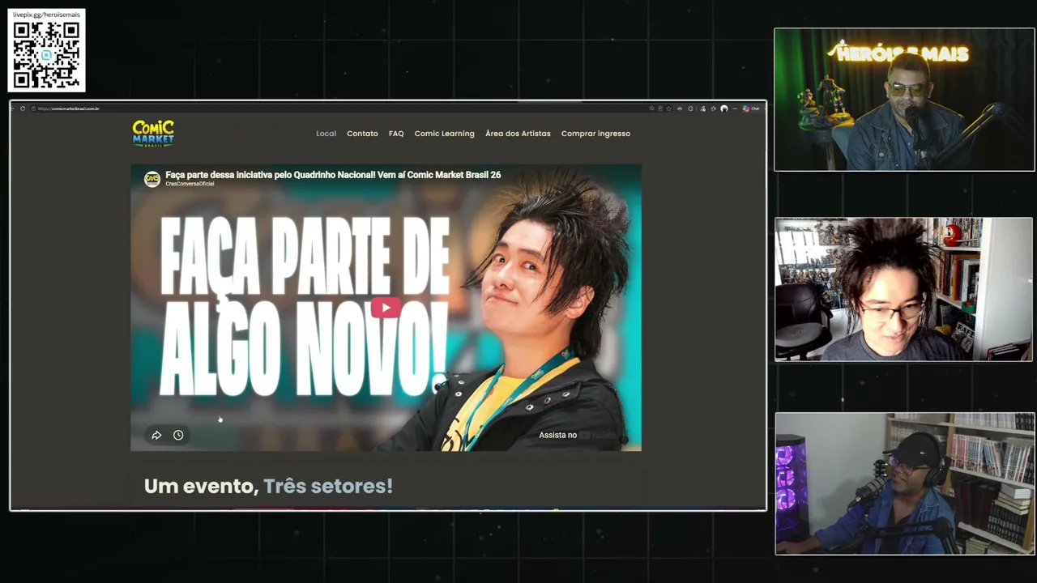Screen dimensions: 1037x583
Task: Click the site info lock icon
Action: pyautogui.click(x=33, y=109)
